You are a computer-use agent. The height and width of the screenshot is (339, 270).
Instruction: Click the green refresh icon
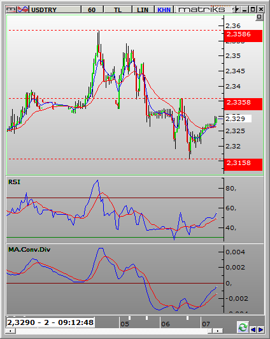(x=243, y=328)
